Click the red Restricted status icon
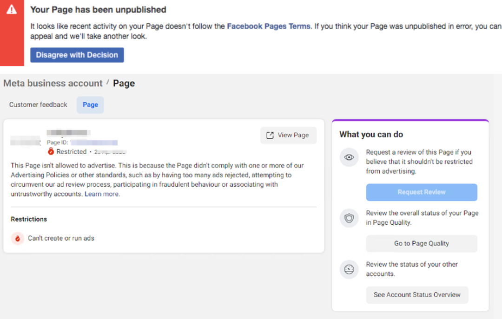The height and width of the screenshot is (319, 502). (51, 152)
